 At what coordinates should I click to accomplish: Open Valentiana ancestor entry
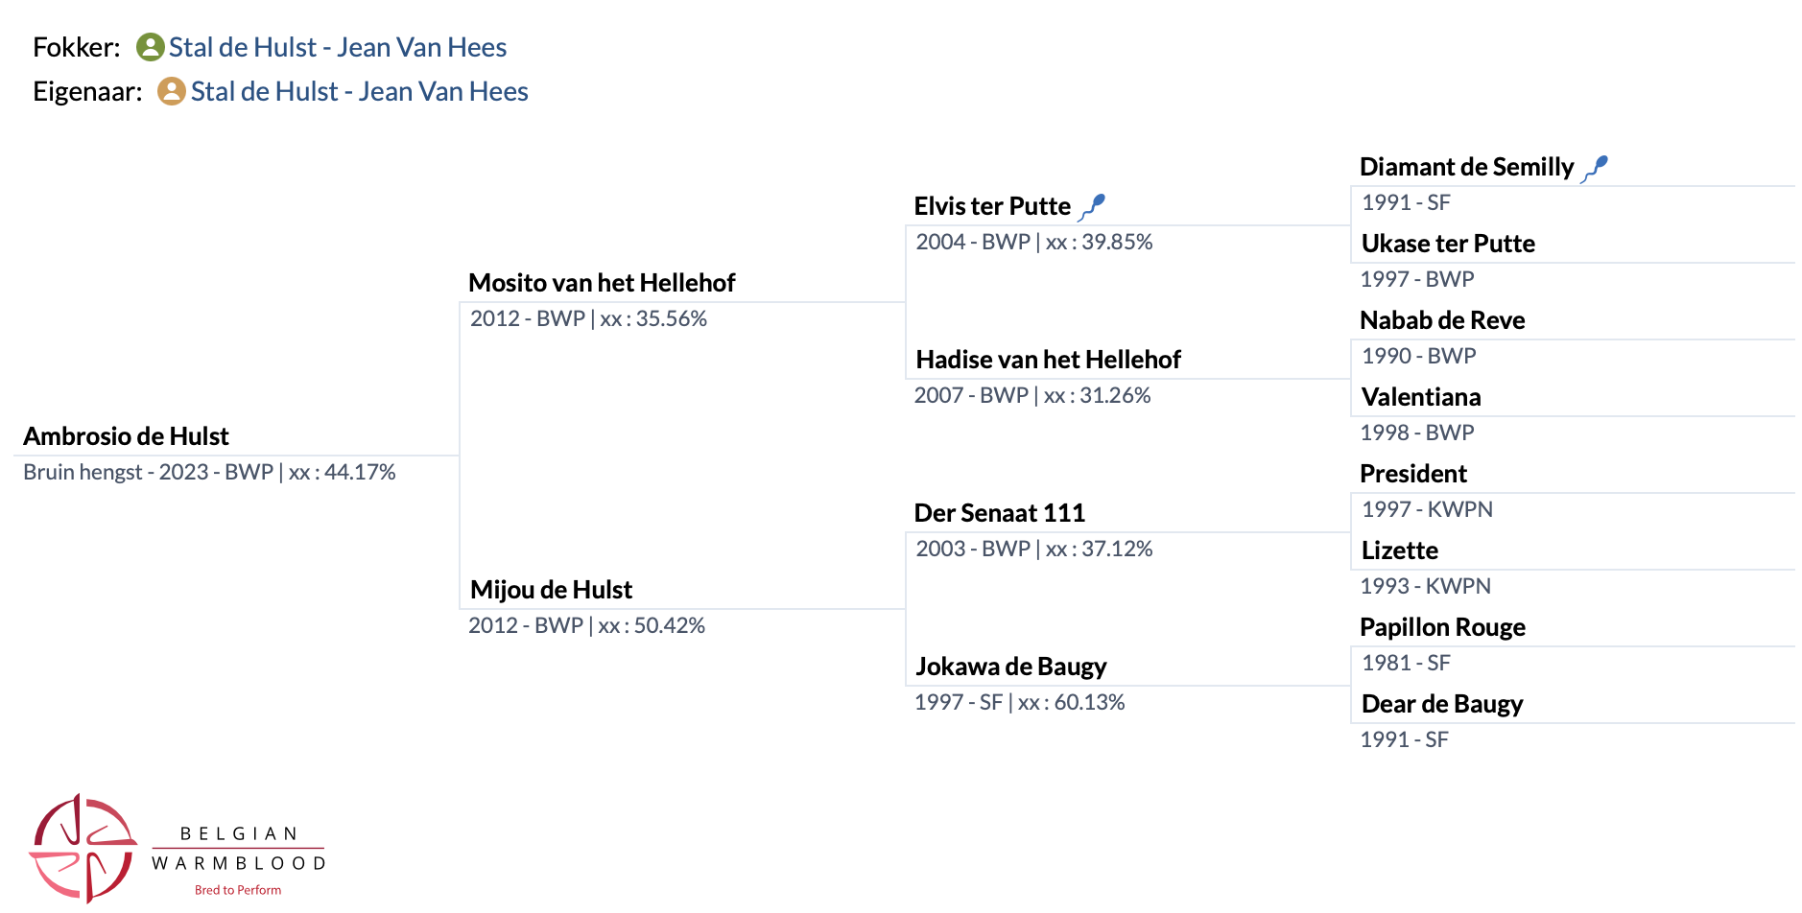1421,398
